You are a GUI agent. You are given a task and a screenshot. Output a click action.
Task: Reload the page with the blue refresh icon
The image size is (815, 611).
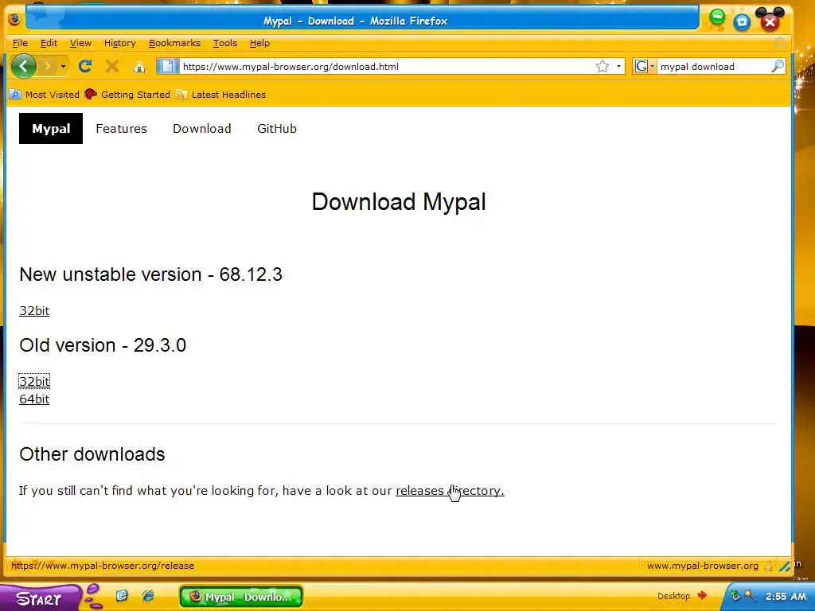pyautogui.click(x=85, y=66)
